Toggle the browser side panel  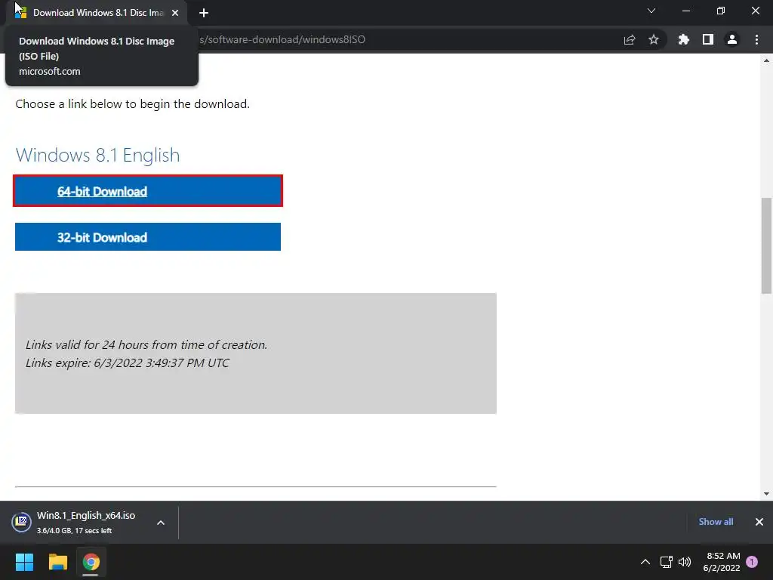pos(708,39)
